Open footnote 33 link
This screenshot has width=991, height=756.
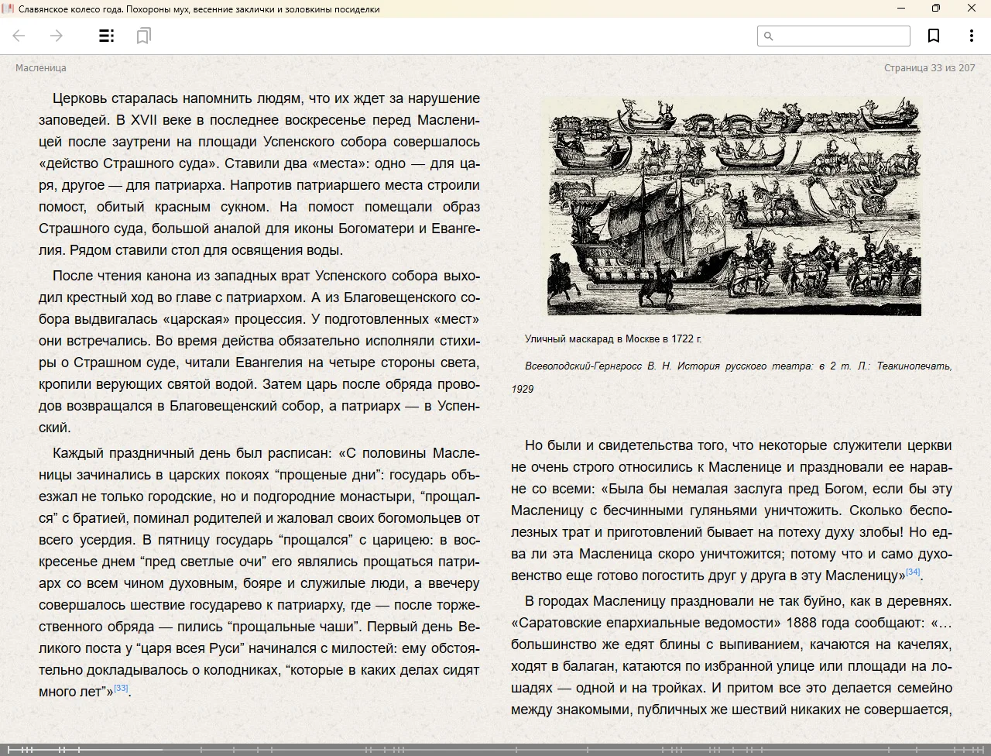click(x=121, y=688)
